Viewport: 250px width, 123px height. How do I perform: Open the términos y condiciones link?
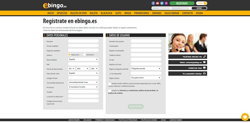pyautogui.click(x=129, y=91)
